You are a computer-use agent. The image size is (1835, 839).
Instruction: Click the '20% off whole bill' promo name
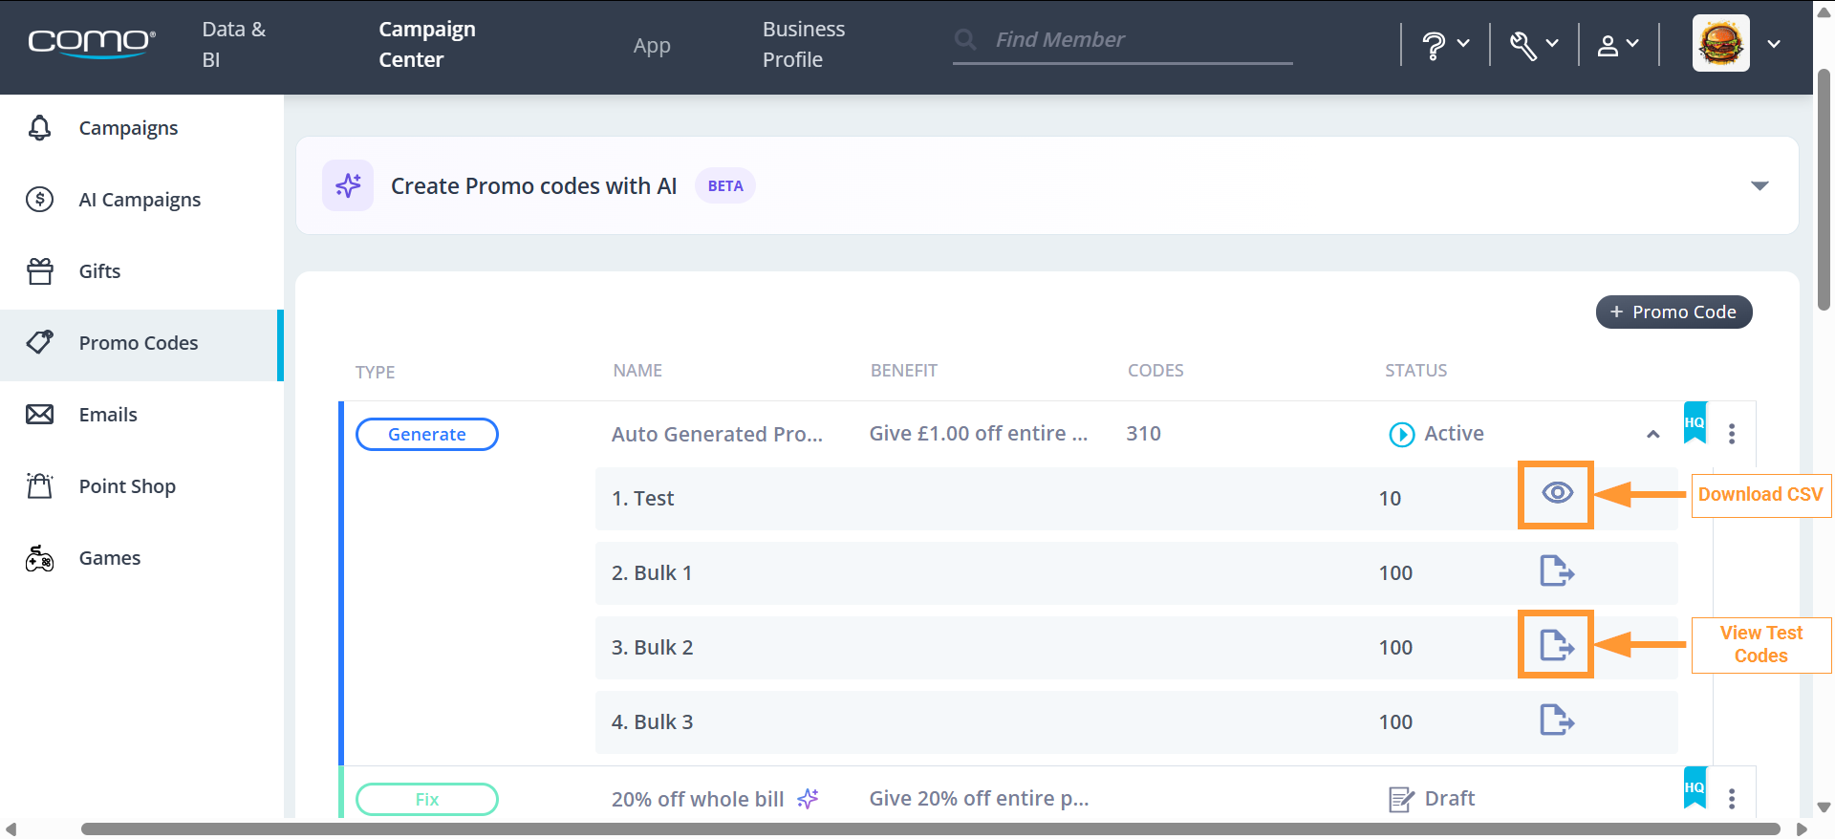click(x=698, y=799)
